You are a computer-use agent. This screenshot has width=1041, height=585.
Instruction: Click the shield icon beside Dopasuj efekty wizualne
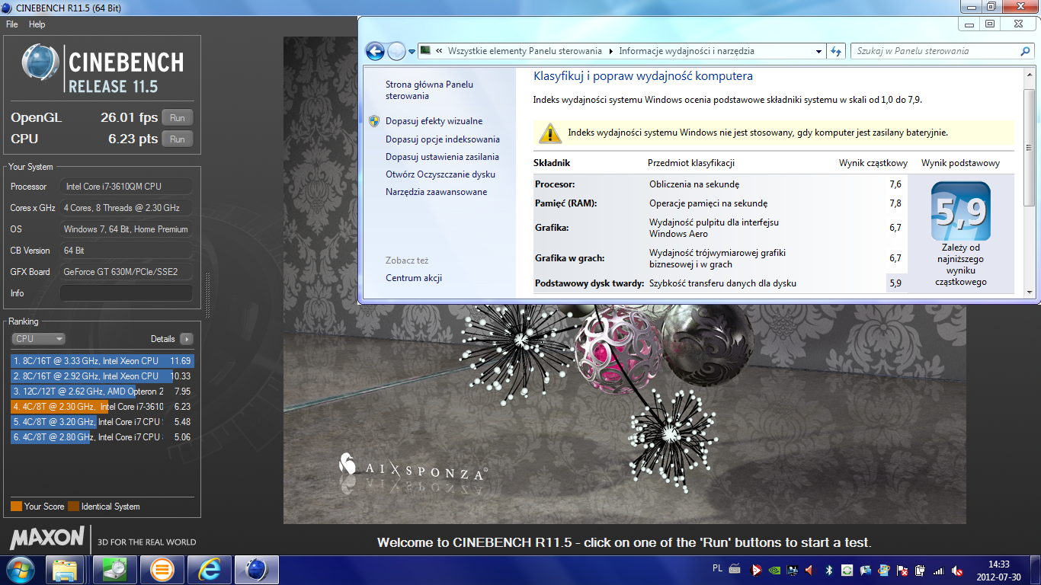coord(374,121)
